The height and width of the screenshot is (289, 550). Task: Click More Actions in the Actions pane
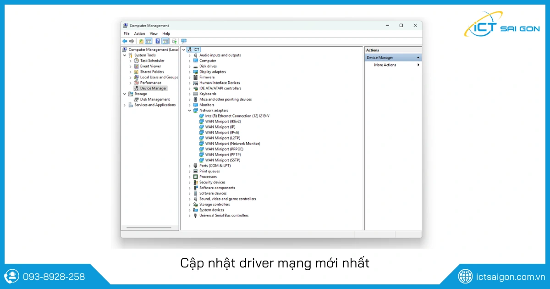385,65
